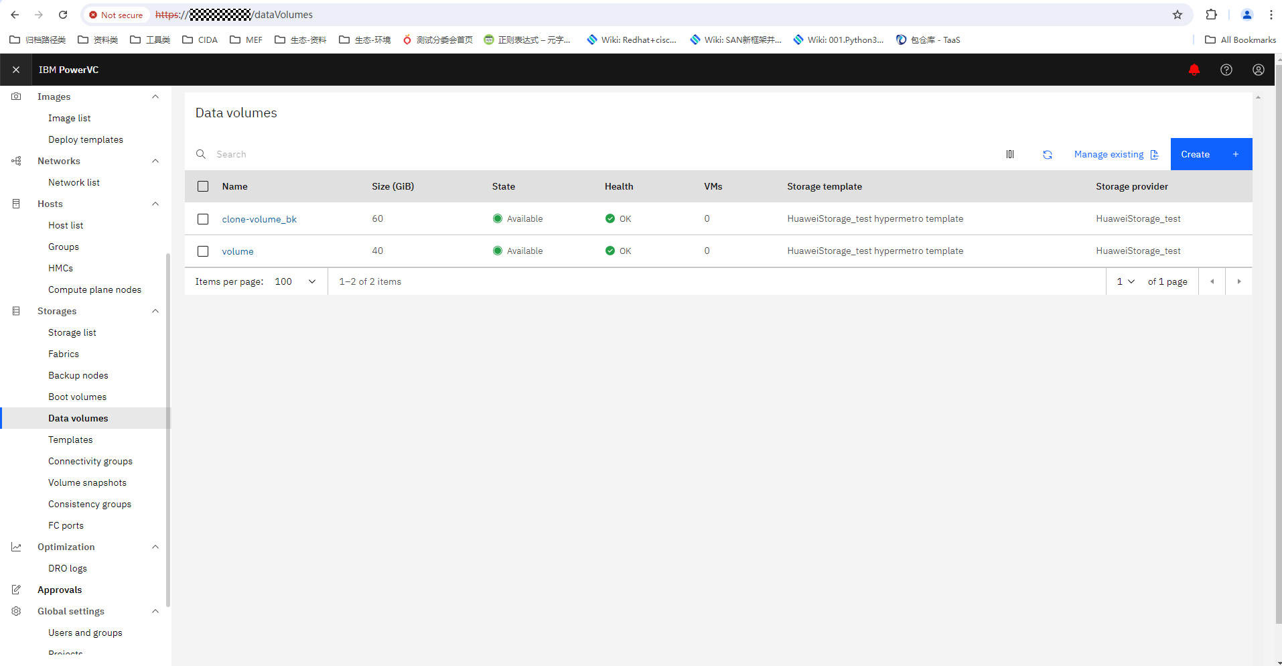Collapse the Global settings section

point(155,611)
